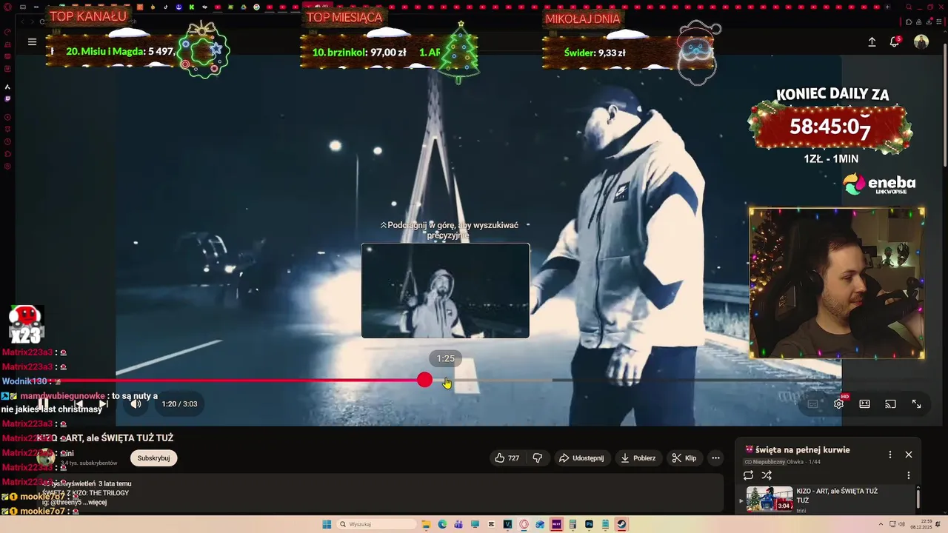Pause the video with the play/pause button
This screenshot has height=533, width=948.
[x=44, y=403]
